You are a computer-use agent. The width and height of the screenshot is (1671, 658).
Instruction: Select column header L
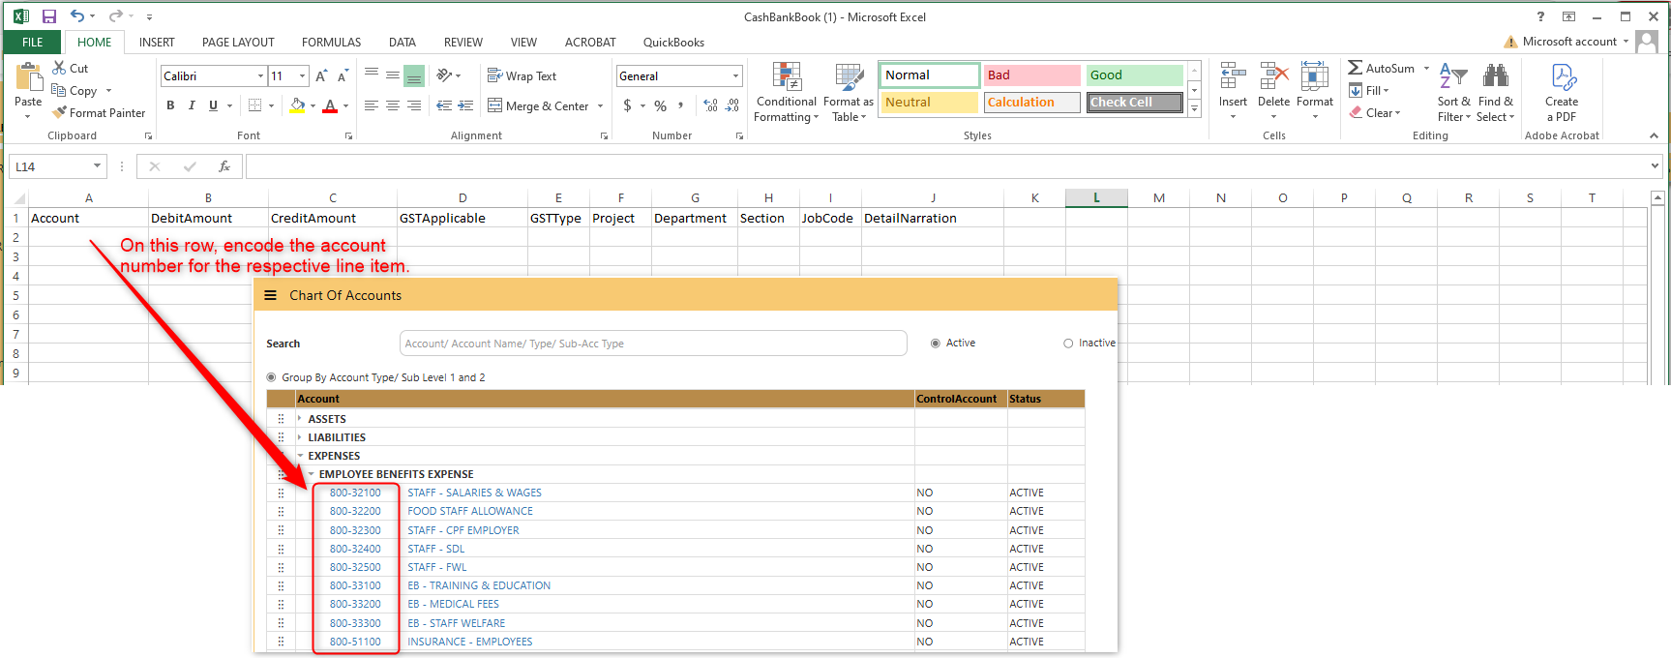coord(1096,197)
